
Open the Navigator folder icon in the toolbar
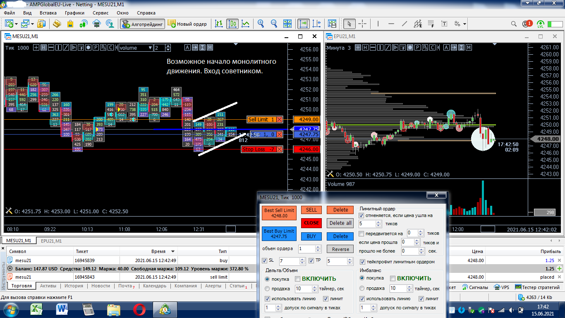57,24
